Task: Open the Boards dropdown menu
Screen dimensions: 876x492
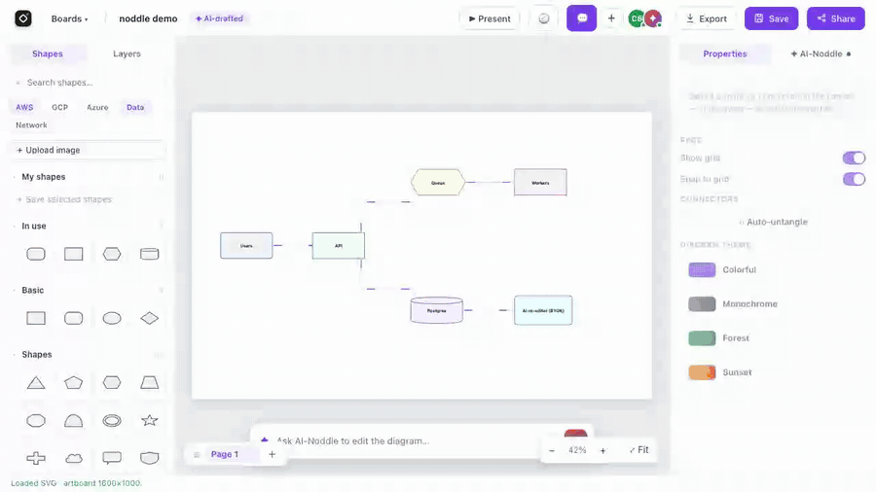Action: click(69, 18)
